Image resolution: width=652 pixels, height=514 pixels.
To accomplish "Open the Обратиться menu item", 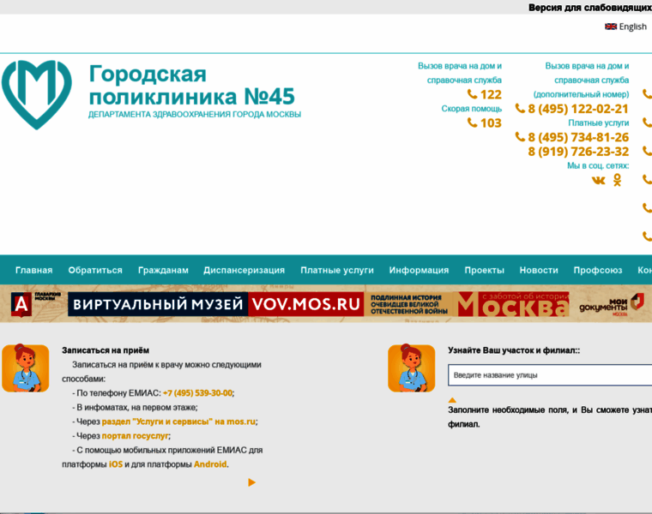I will click(x=95, y=270).
